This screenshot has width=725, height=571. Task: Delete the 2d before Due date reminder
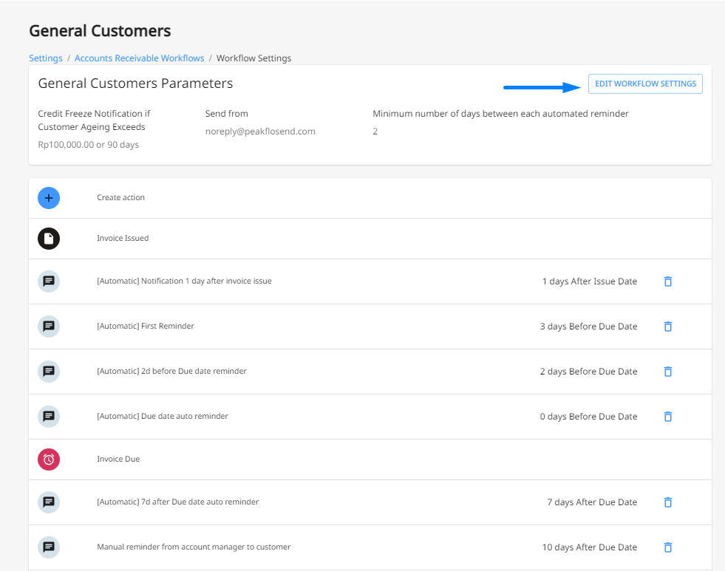click(x=667, y=372)
